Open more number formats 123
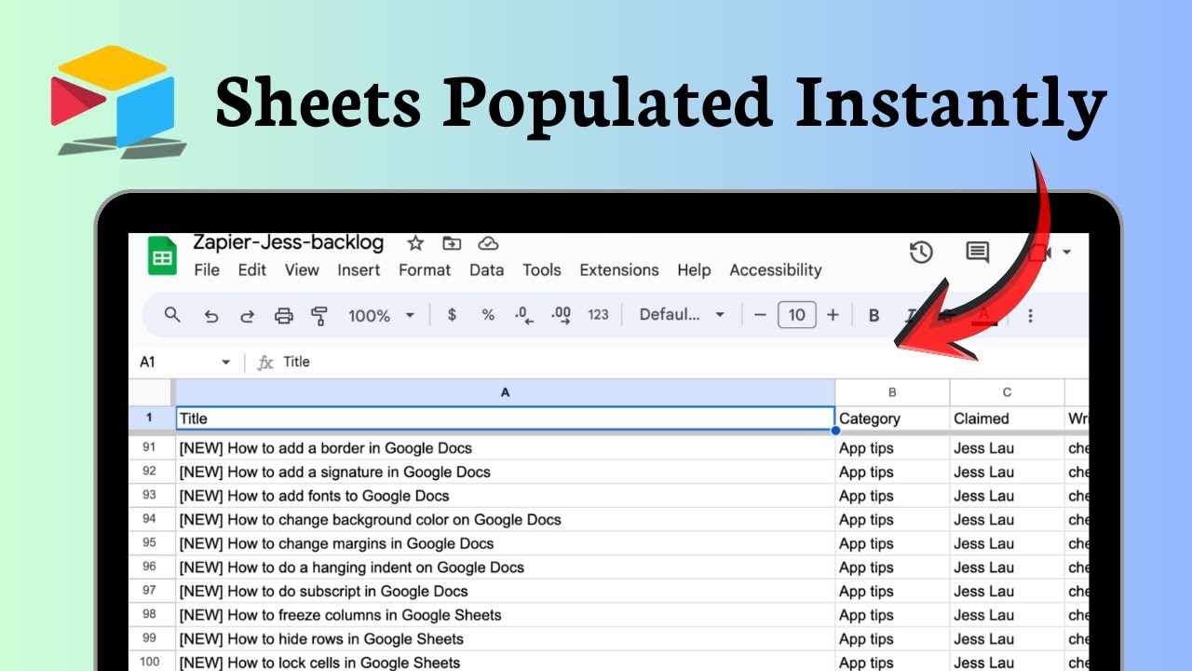The image size is (1192, 671). coord(598,315)
